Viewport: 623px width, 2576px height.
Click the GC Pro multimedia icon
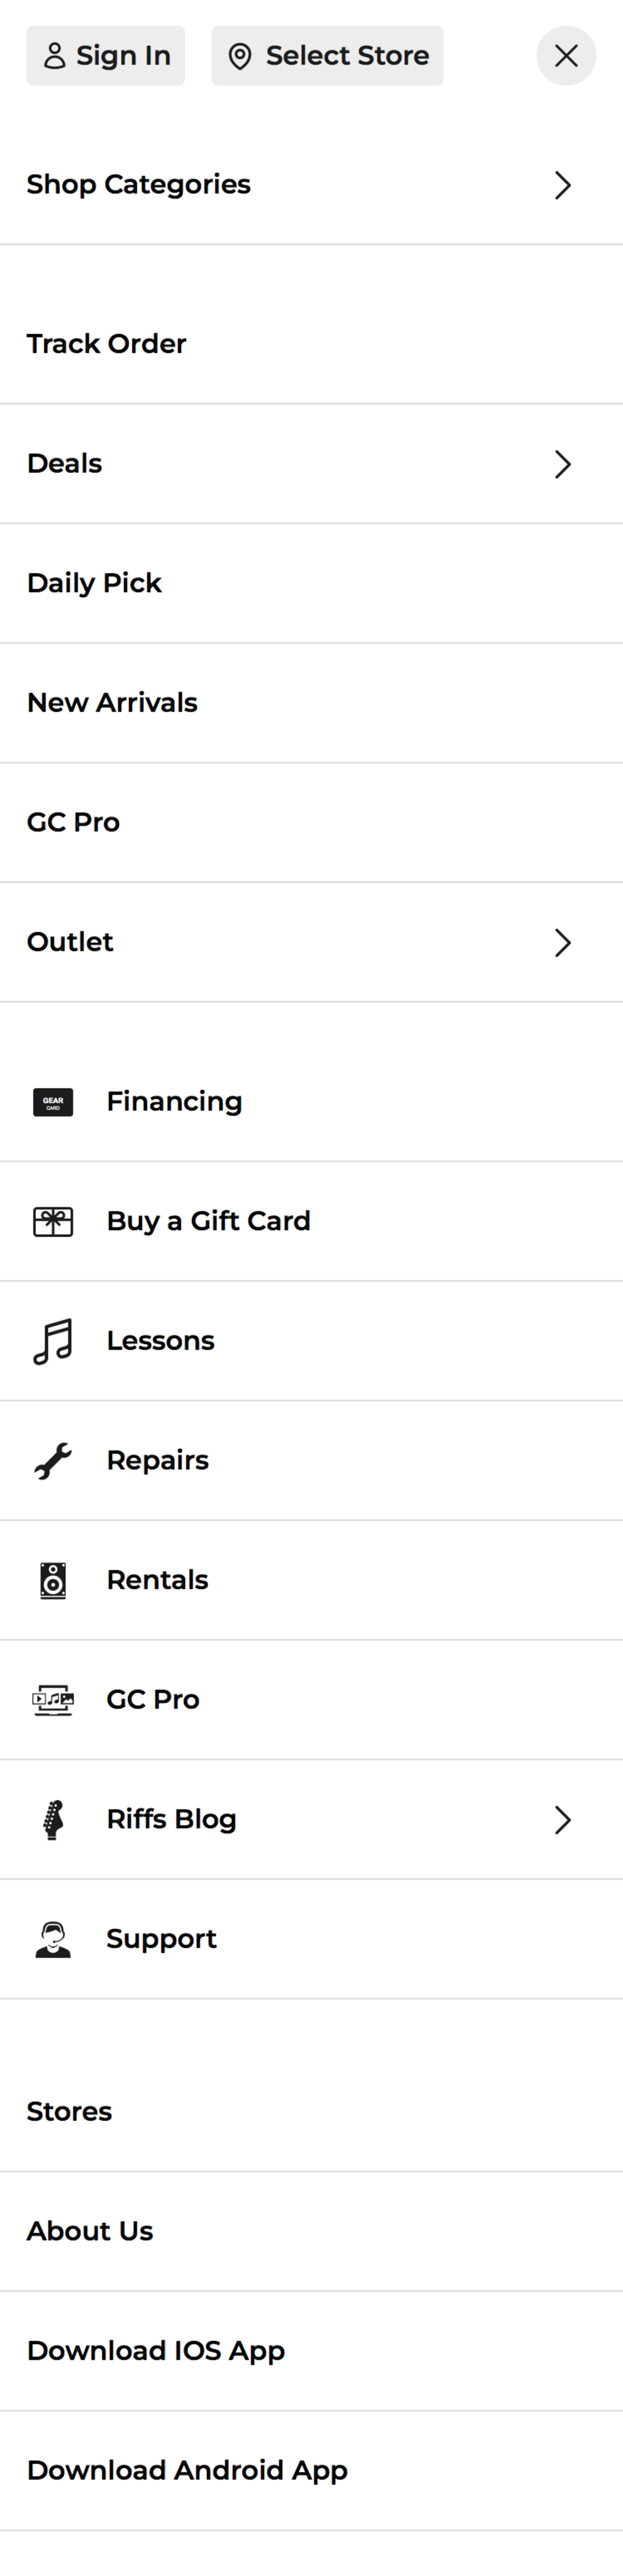pos(53,1699)
